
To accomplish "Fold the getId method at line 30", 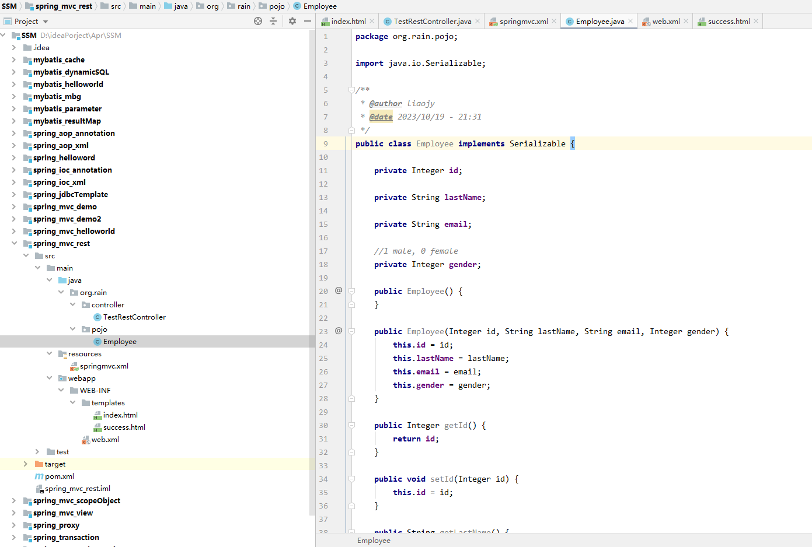I will coord(351,425).
